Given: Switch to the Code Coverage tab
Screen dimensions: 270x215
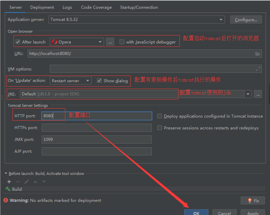Looking at the screenshot, I should tap(96, 7).
